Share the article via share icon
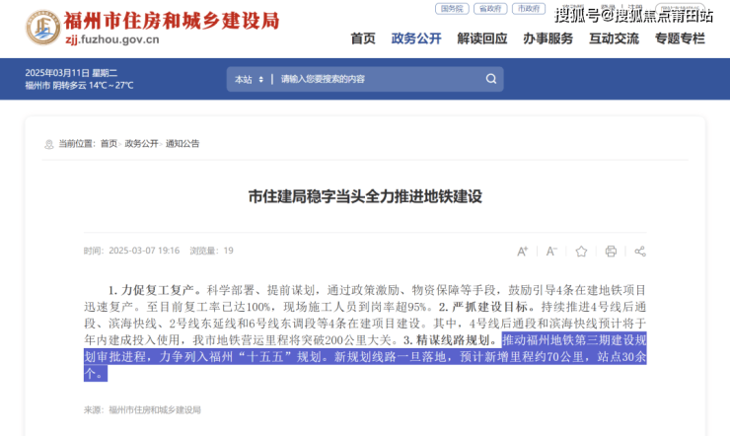730x436 pixels. point(640,252)
